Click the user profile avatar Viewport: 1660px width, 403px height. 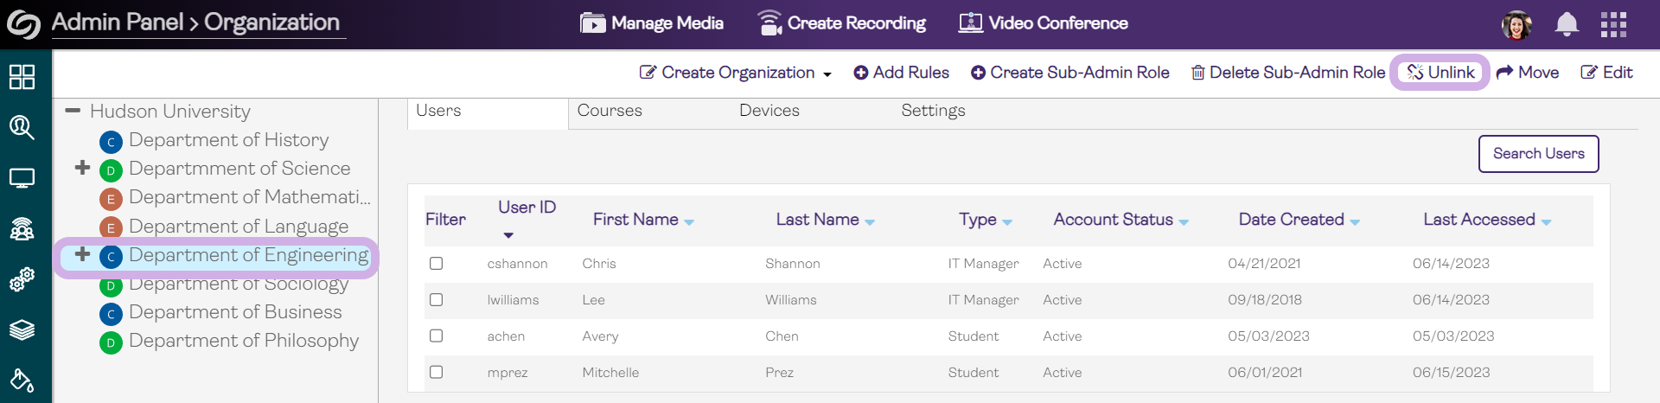tap(1516, 24)
